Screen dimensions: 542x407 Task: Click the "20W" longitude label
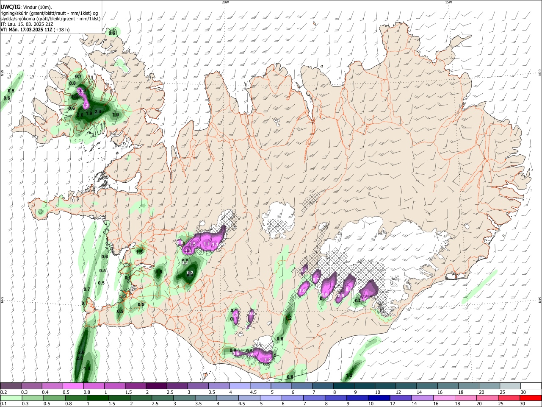click(225, 2)
